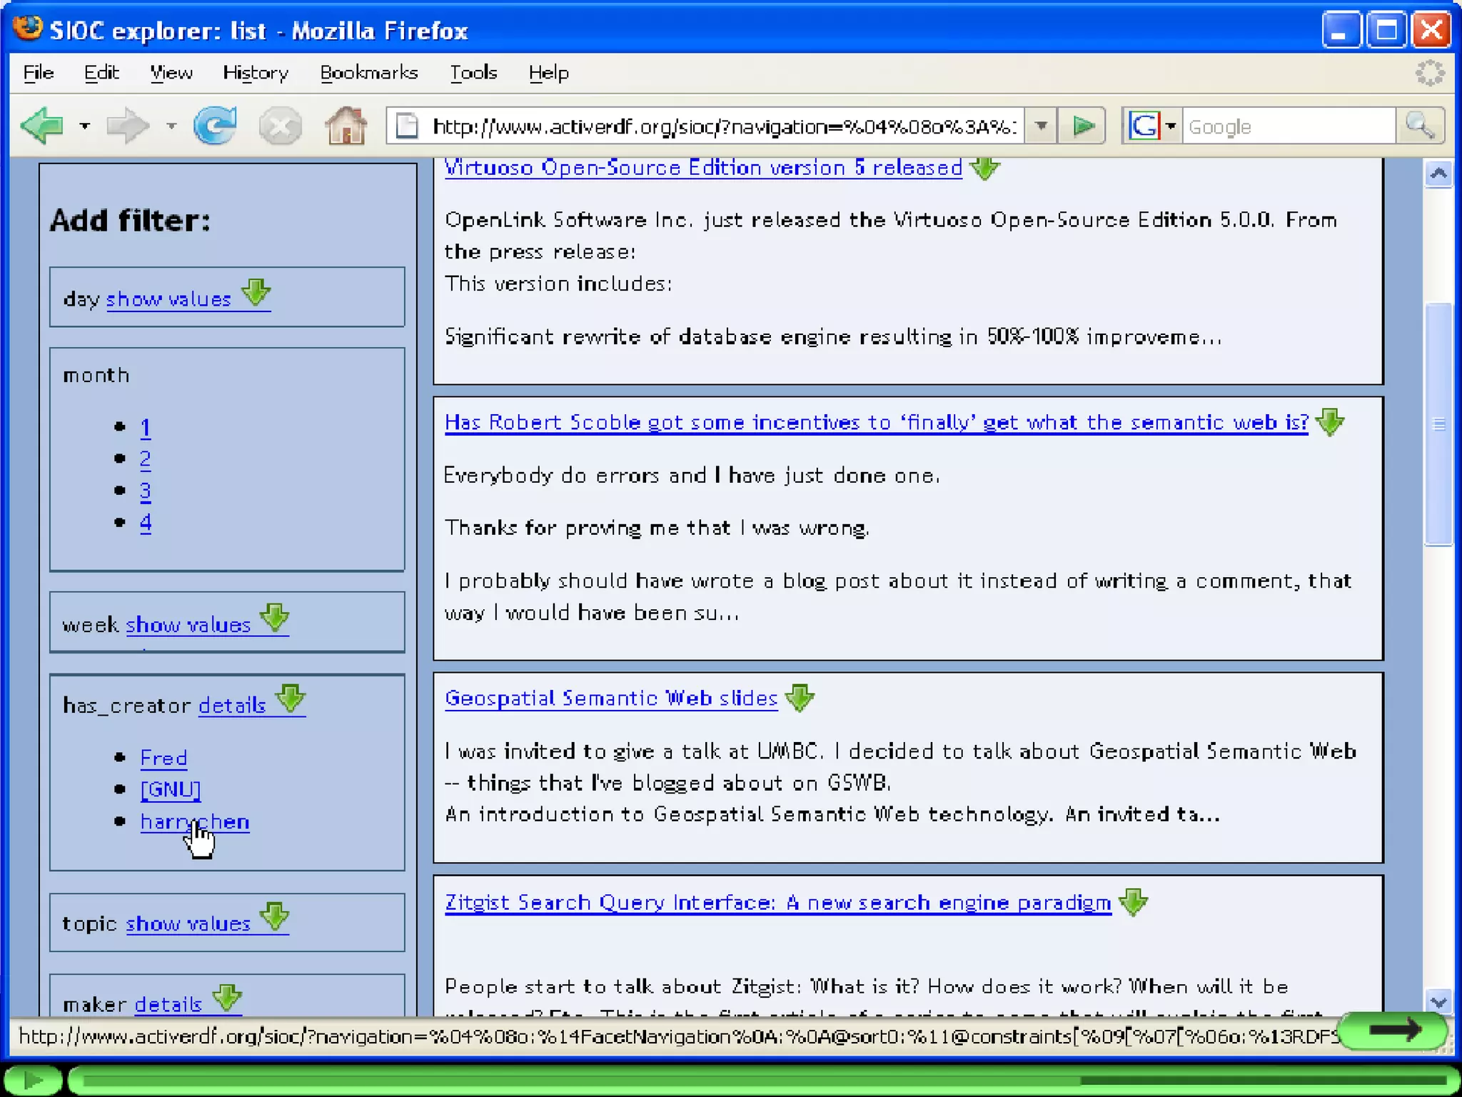
Task: Open Zitgist Search Query Interface post
Action: tap(778, 903)
